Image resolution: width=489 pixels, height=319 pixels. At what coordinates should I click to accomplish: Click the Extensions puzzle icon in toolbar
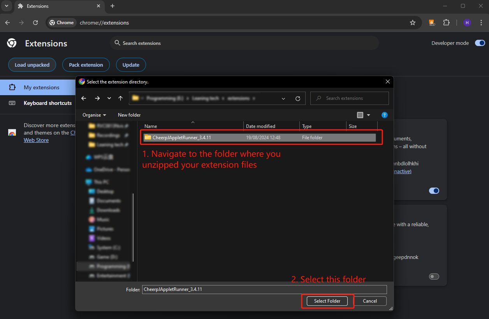[x=446, y=23]
